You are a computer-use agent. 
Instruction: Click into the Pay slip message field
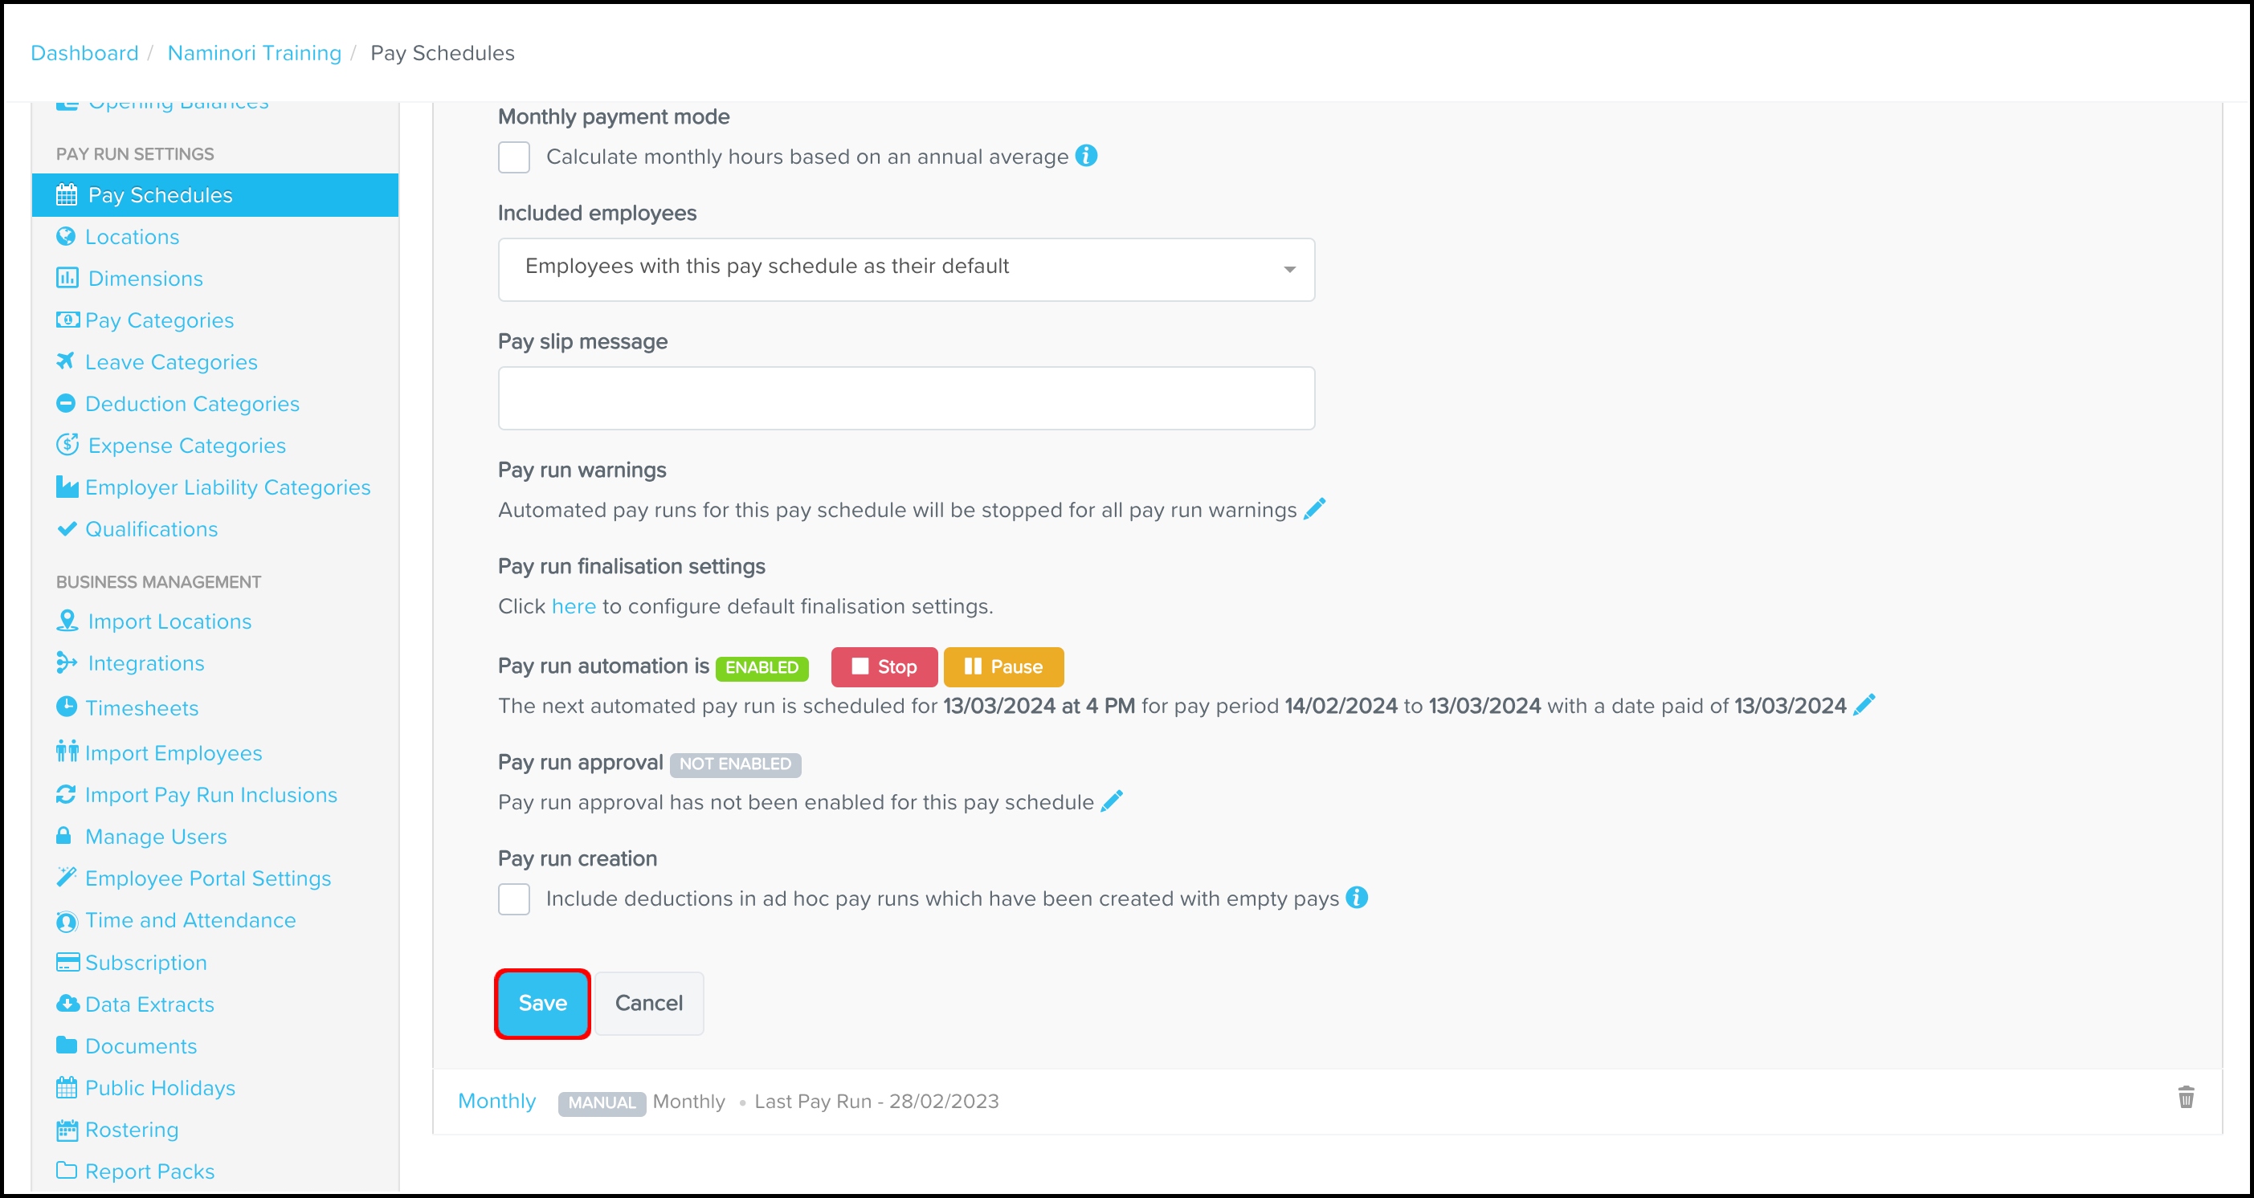tap(905, 398)
